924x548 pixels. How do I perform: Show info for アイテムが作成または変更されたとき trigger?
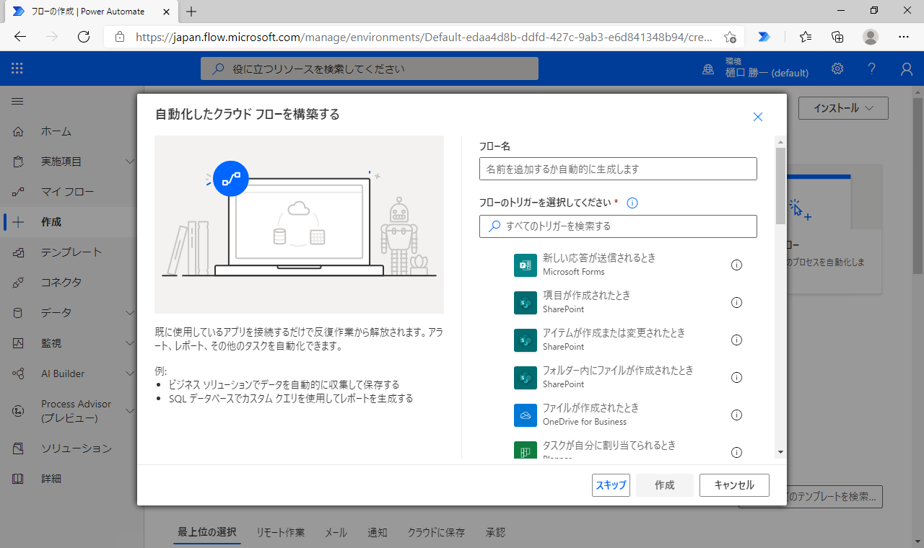click(736, 340)
